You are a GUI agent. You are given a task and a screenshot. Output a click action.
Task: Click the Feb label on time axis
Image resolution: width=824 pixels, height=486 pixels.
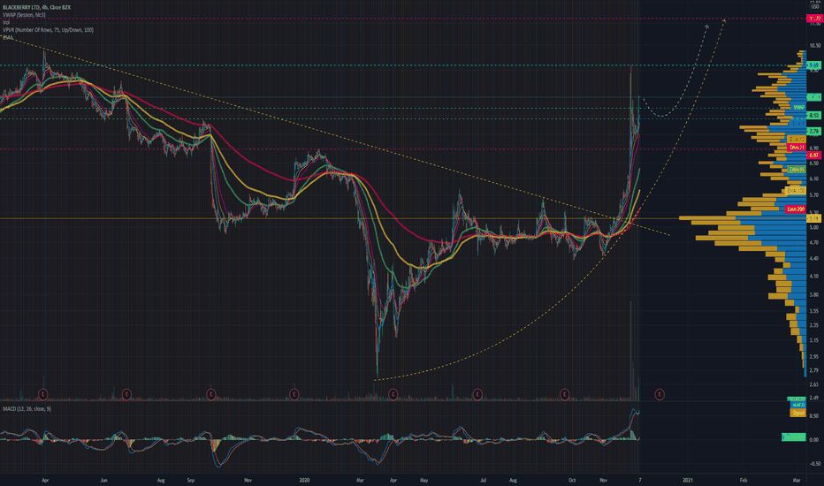[x=743, y=480]
